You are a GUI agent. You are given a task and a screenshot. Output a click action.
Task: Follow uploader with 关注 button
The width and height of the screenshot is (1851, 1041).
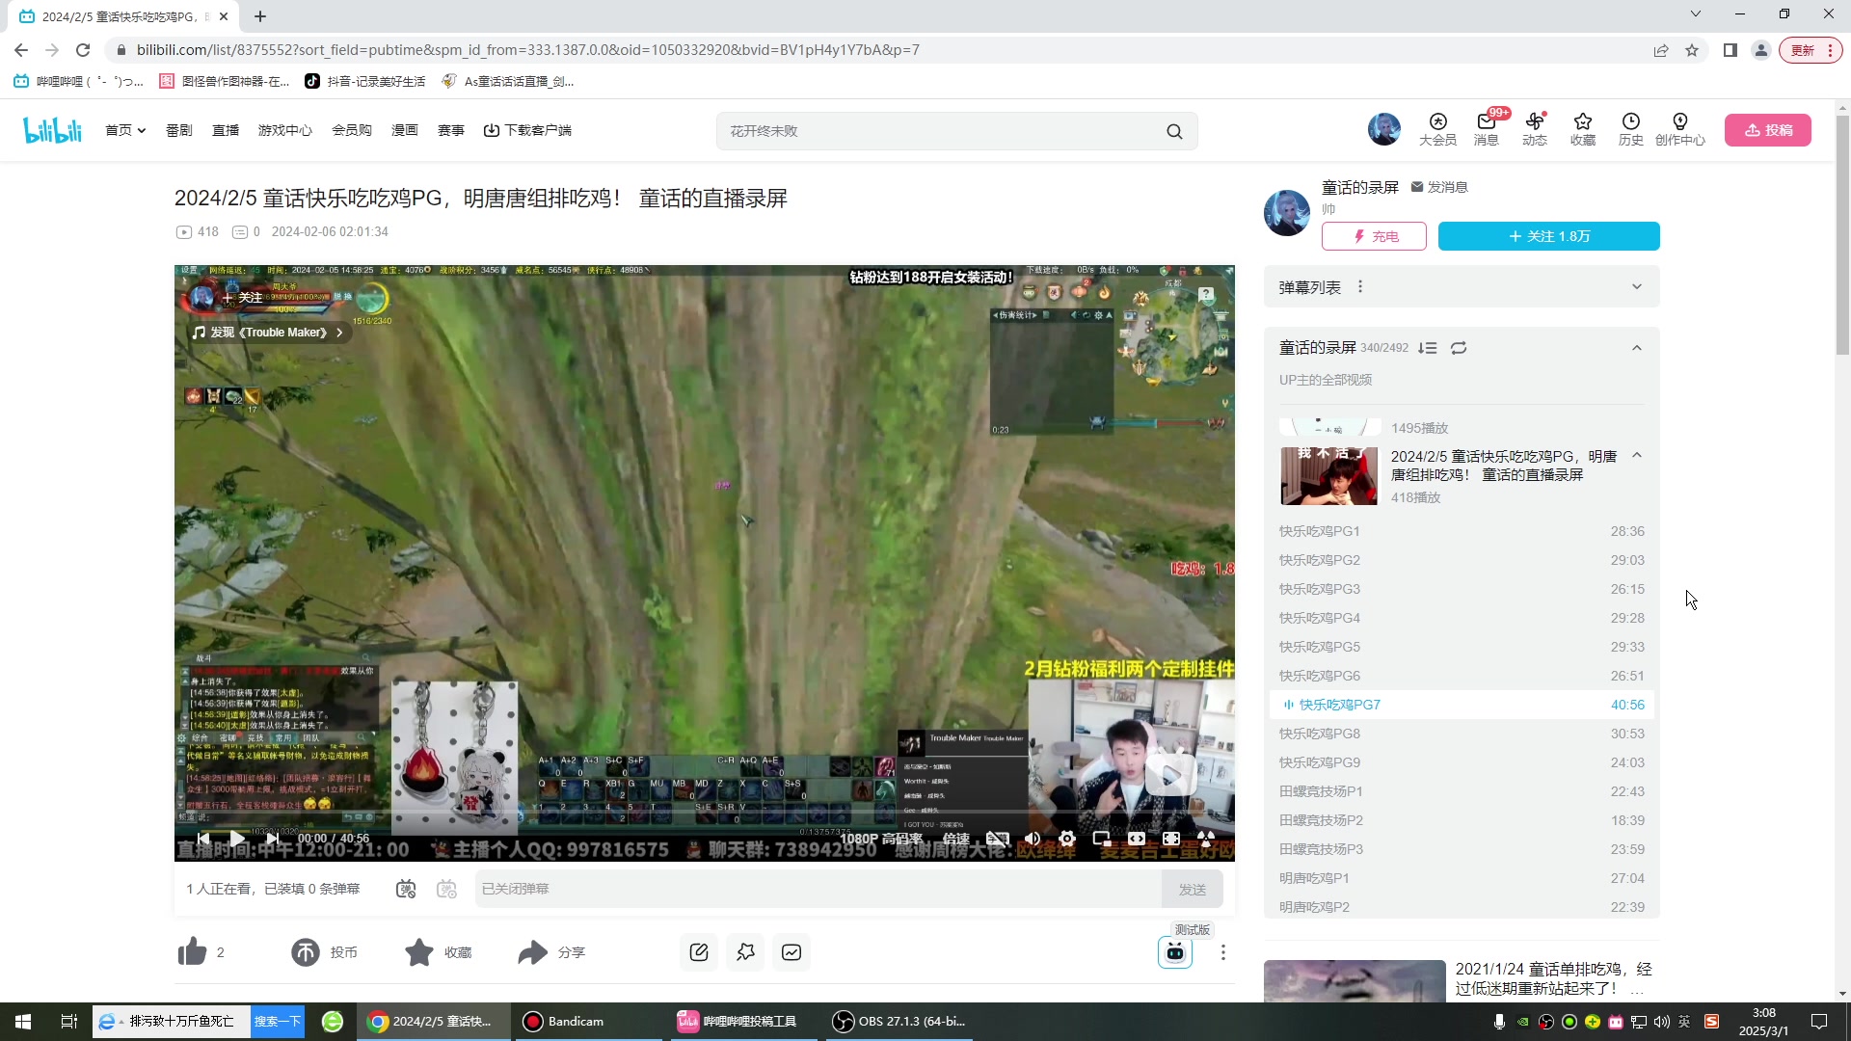pos(1549,236)
